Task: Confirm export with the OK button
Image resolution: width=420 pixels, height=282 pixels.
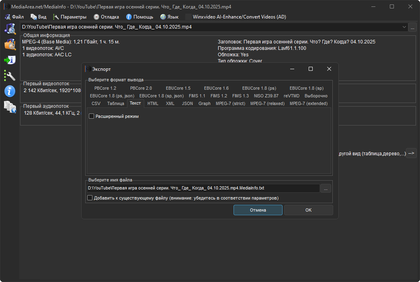Action: click(308, 210)
